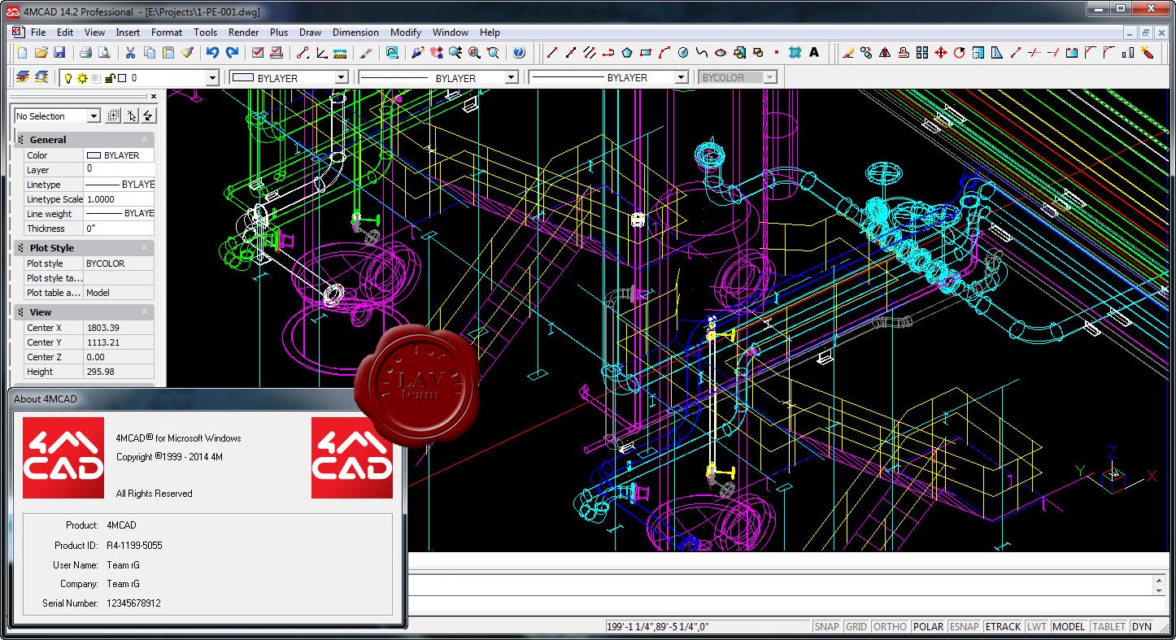Viewport: 1176px width, 640px height.
Task: Select the Array tool icon
Action: point(922,53)
